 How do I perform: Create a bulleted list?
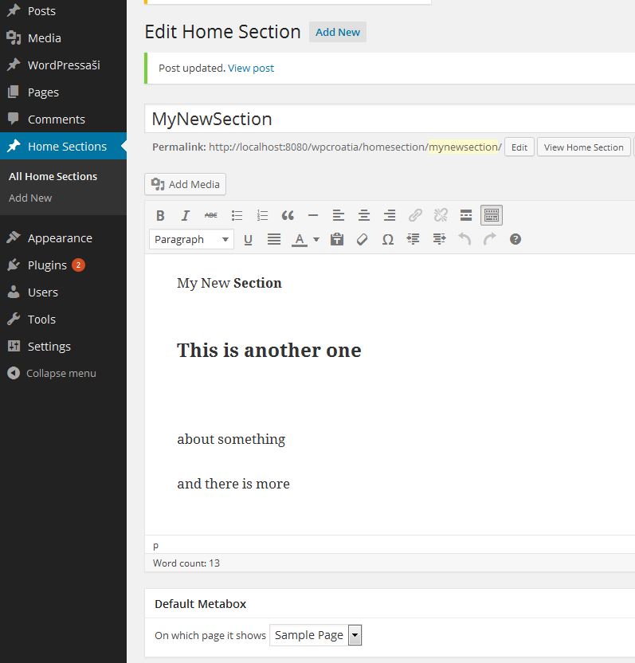[x=237, y=216]
